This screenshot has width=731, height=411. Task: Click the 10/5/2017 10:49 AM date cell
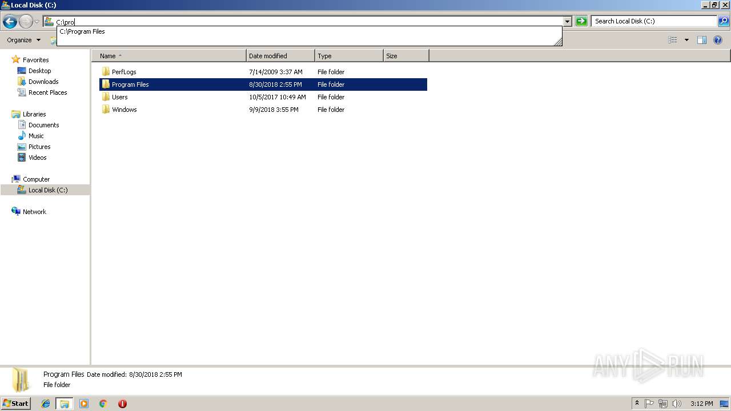[278, 97]
